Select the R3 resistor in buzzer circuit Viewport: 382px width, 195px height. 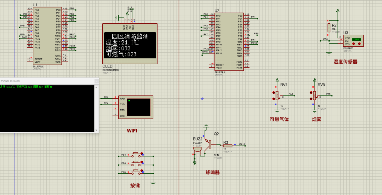[x=227, y=146]
